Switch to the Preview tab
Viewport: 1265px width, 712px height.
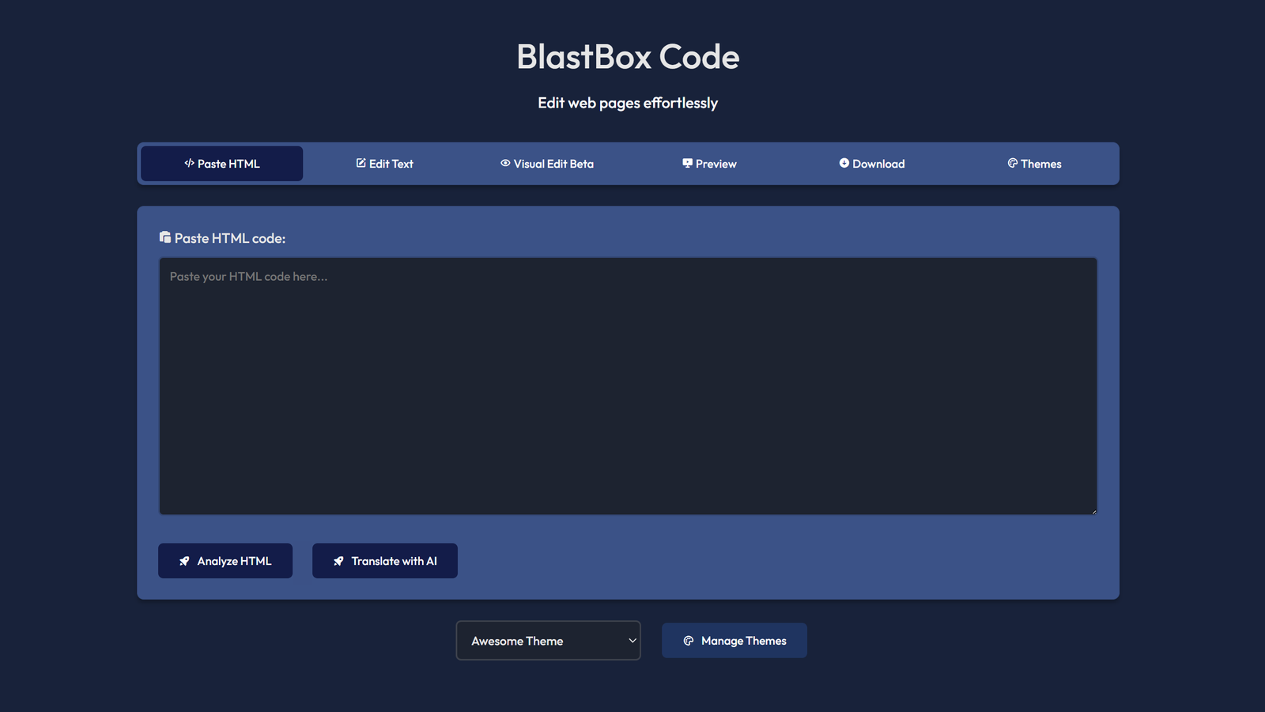(709, 163)
